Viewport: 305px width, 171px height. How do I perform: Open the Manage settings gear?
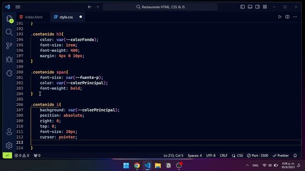(x=9, y=145)
